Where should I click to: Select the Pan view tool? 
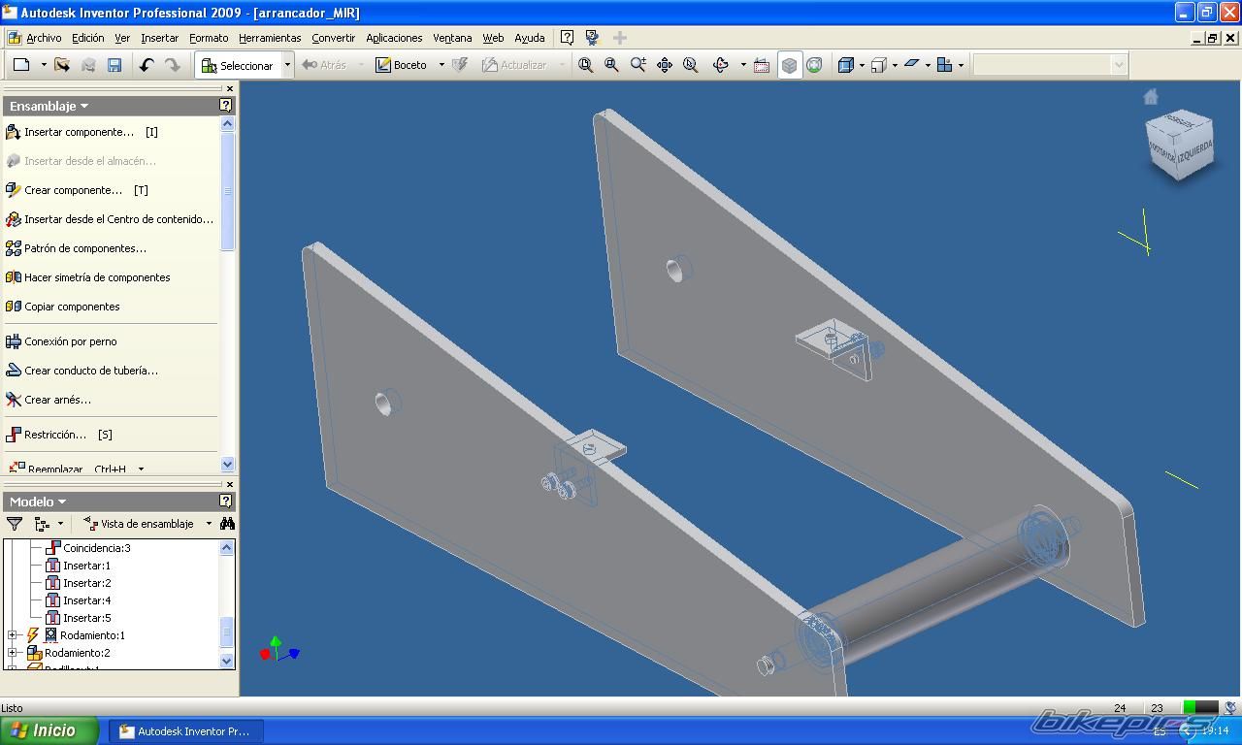[x=665, y=65]
